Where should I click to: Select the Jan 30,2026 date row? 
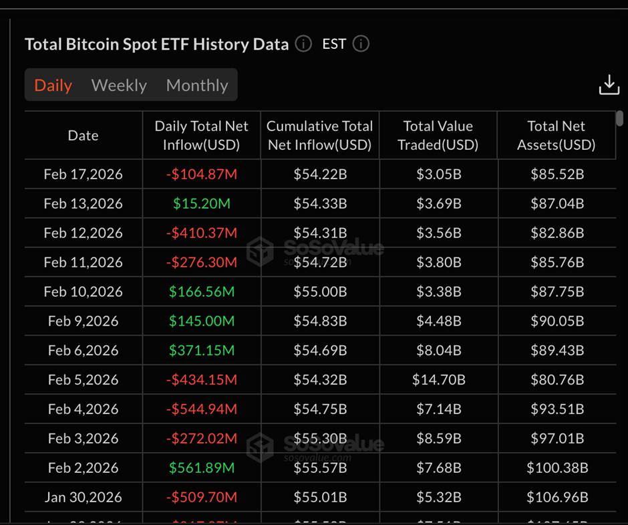[84, 498]
